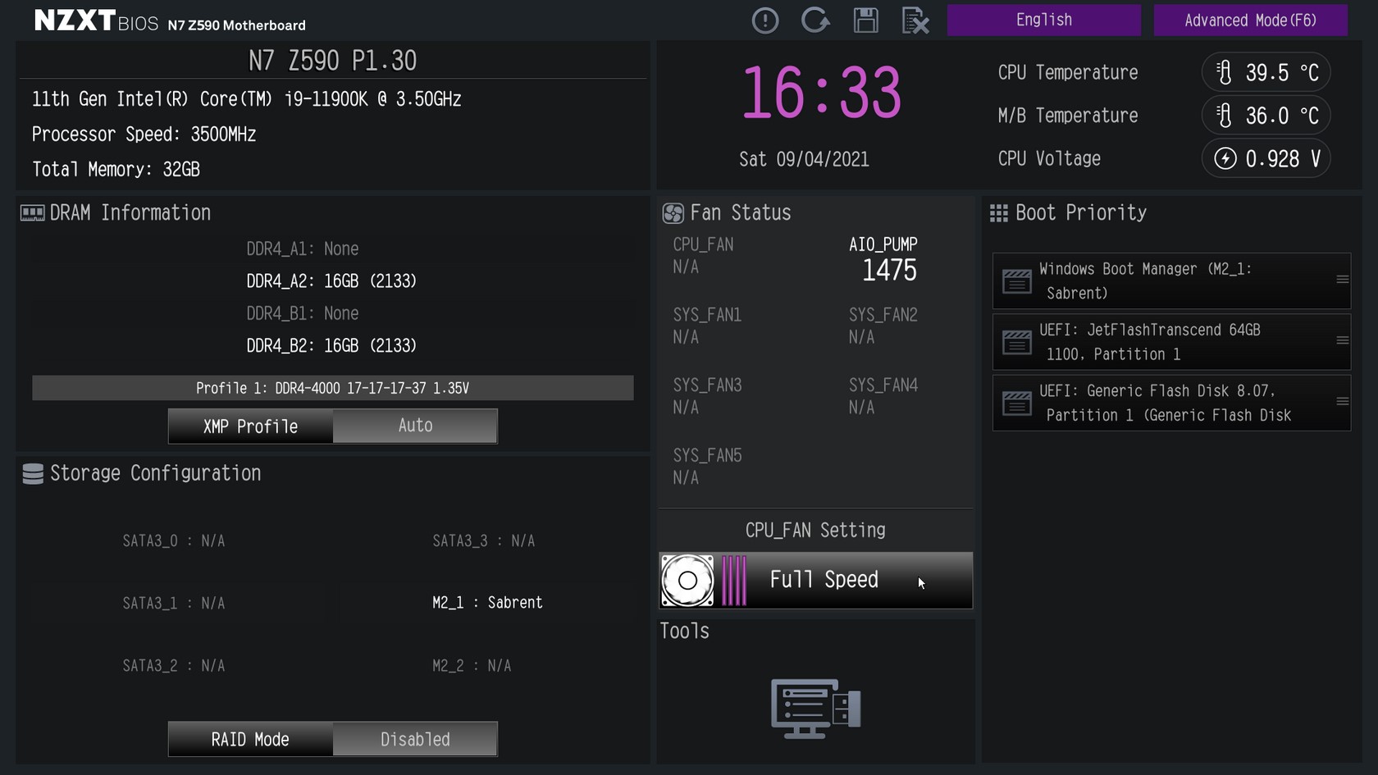This screenshot has width=1378, height=775.
Task: Click the SYS_FAN1 reading
Action: [707, 326]
